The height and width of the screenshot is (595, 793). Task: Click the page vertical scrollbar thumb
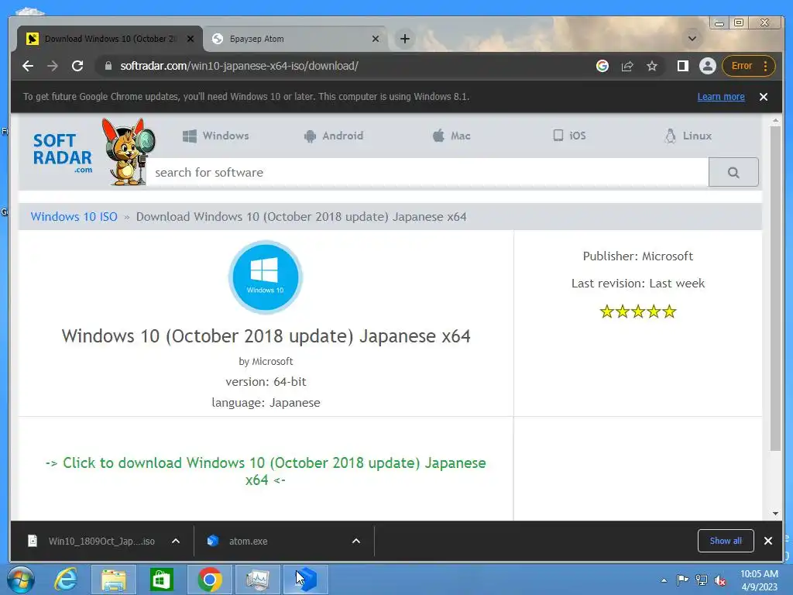[775, 288]
